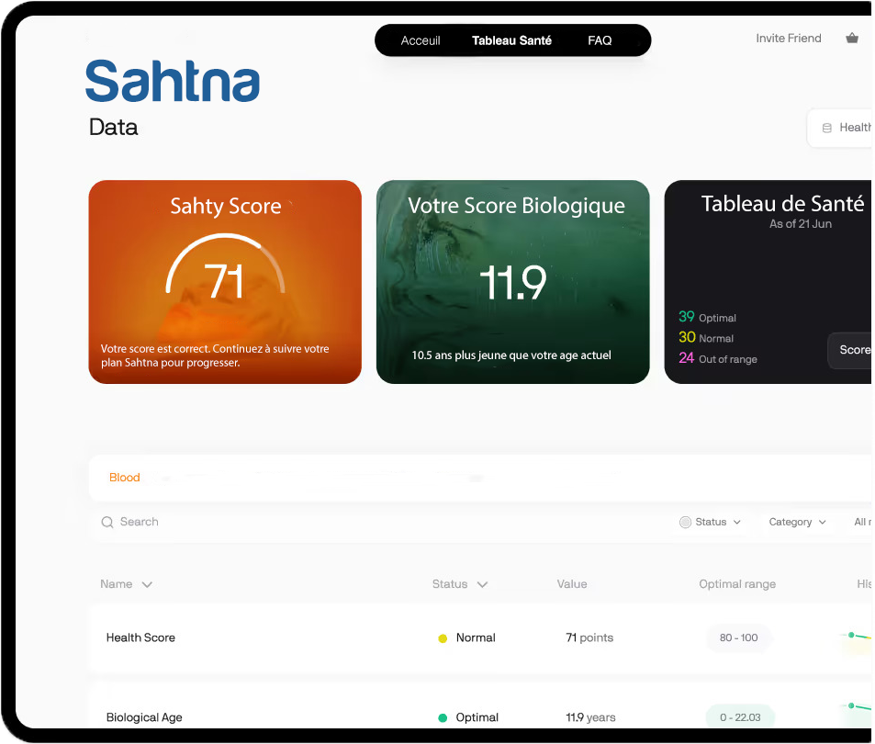
Task: Click the 11.9 biological score number
Action: [513, 282]
